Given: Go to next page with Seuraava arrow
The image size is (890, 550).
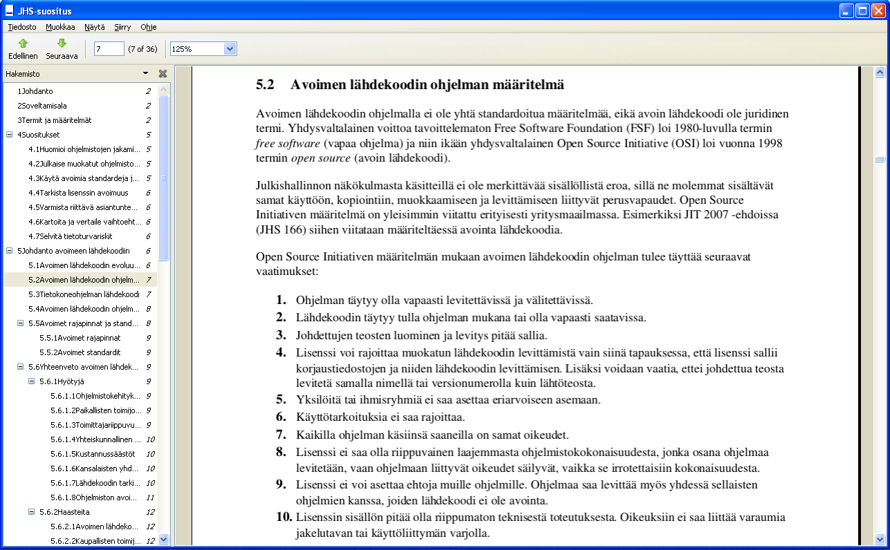Looking at the screenshot, I should pyautogui.click(x=62, y=48).
